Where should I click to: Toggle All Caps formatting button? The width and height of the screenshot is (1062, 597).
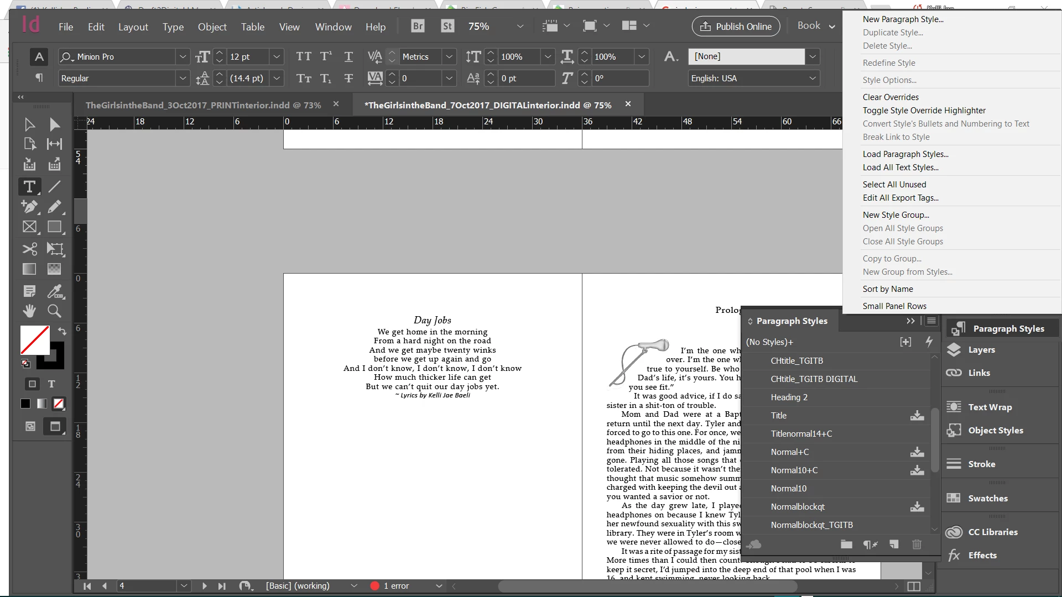coord(303,56)
